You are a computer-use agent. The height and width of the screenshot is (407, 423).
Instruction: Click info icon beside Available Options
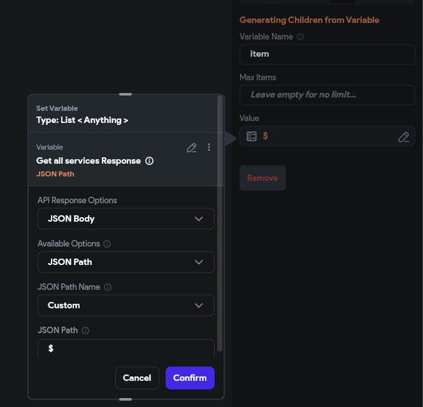tap(107, 244)
